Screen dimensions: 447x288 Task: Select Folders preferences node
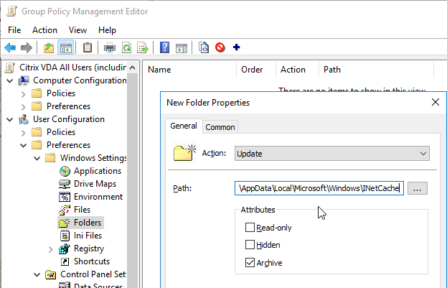pos(88,223)
